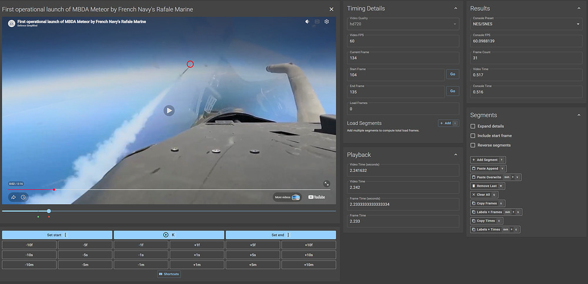Jump back five seconds with -5s
This screenshot has height=284, width=588.
point(85,255)
